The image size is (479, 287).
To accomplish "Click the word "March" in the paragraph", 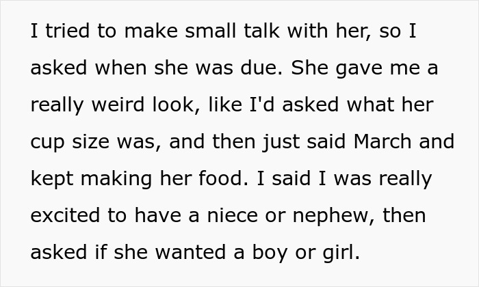I will [x=383, y=141].
